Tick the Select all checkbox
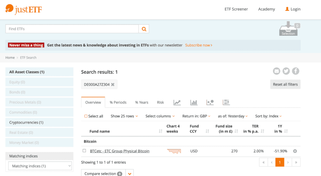 tap(86, 116)
